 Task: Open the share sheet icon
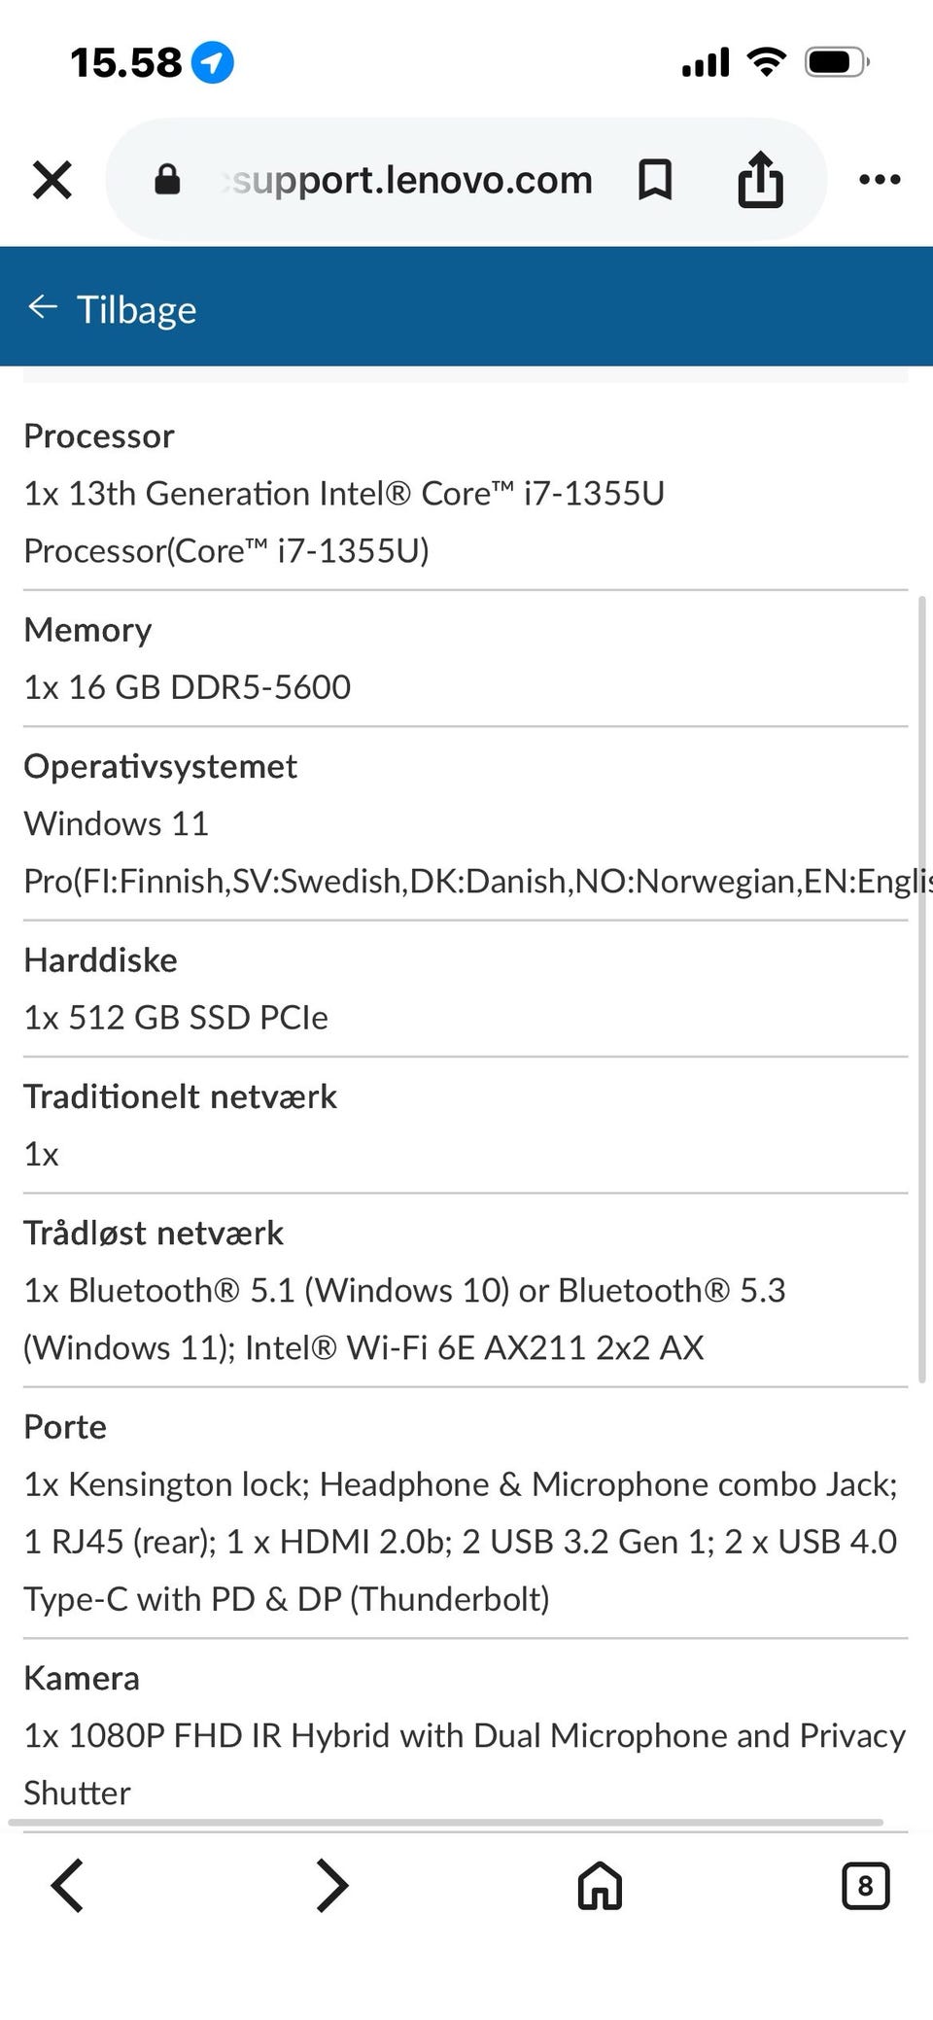(760, 180)
